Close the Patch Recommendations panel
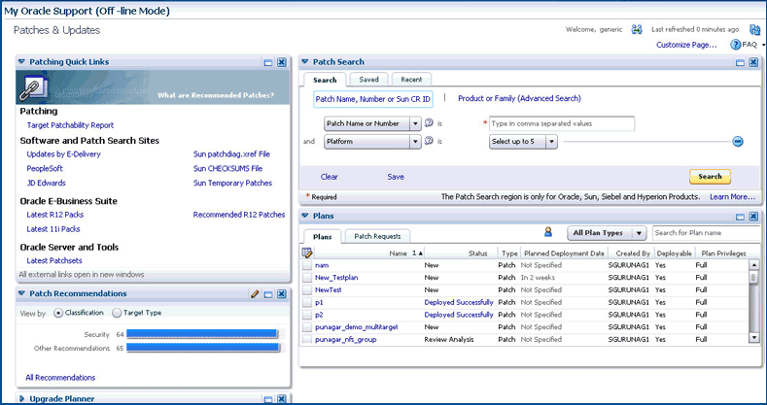Image resolution: width=767 pixels, height=405 pixels. click(282, 293)
